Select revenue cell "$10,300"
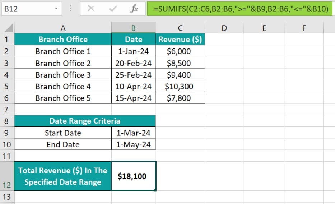This screenshot has width=335, height=204. 180,86
